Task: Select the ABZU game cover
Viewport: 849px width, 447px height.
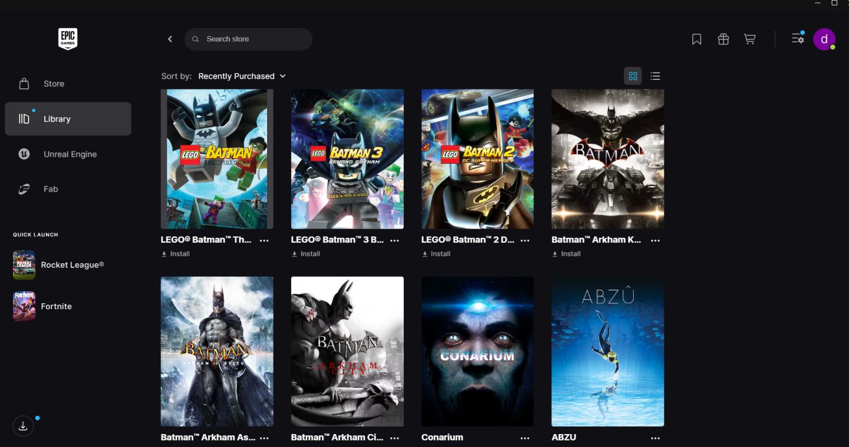Action: (608, 352)
